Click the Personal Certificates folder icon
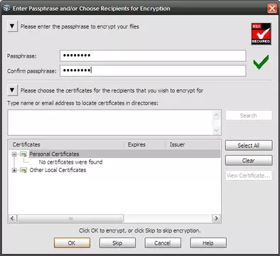 coord(23,154)
